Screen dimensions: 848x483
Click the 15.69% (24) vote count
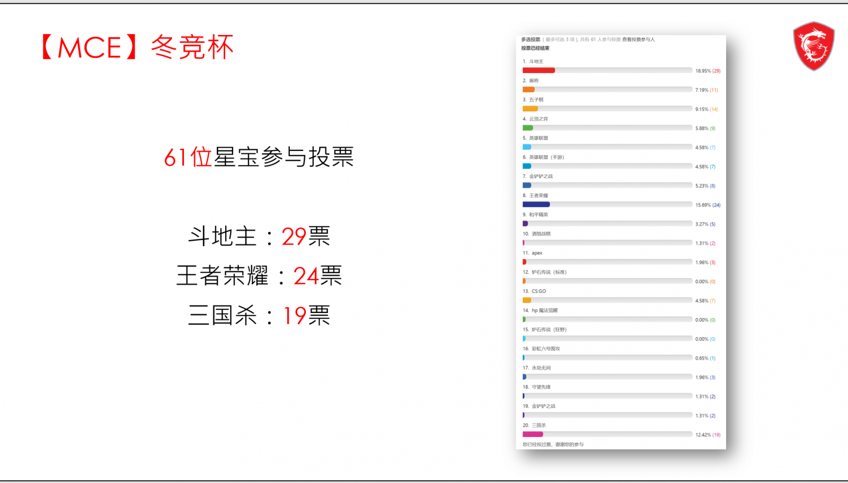click(708, 205)
